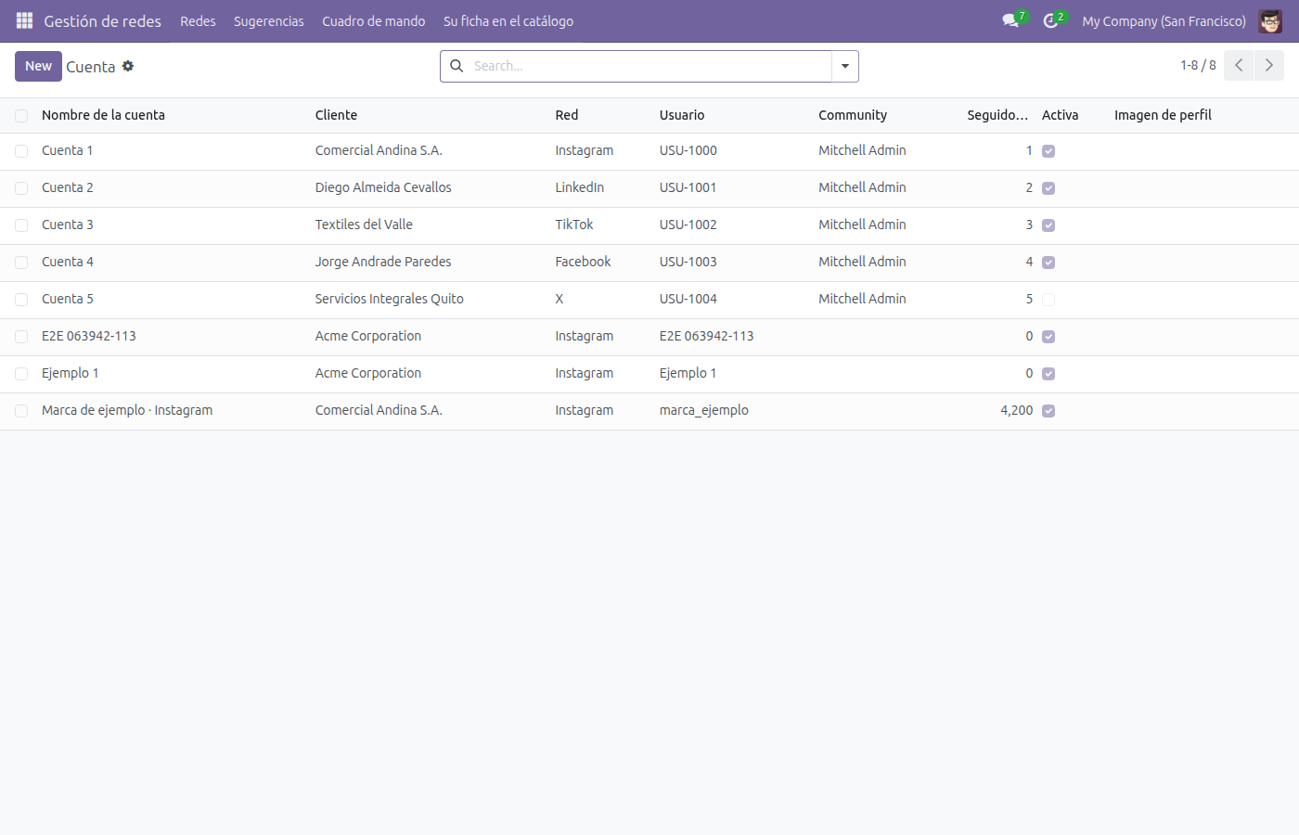Viewport: 1299px width, 835px height.
Task: Switch company via My Company (San Francisco)
Action: pos(1164,20)
